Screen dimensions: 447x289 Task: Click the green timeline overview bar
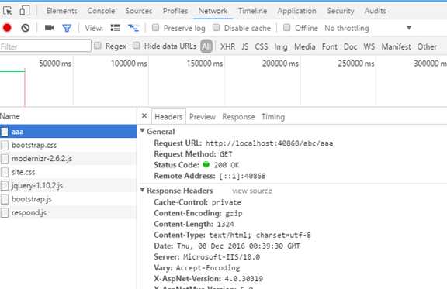tap(12, 71)
